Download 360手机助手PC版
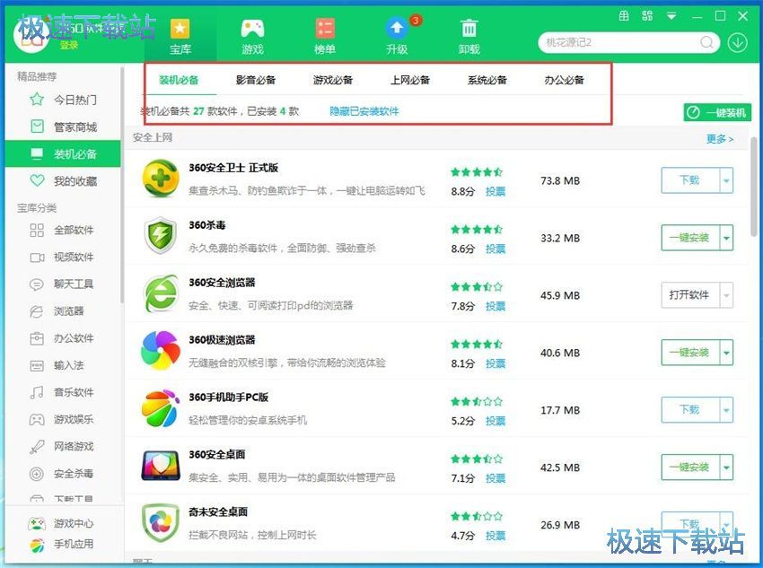Viewport: 763px width, 568px height. click(x=690, y=410)
